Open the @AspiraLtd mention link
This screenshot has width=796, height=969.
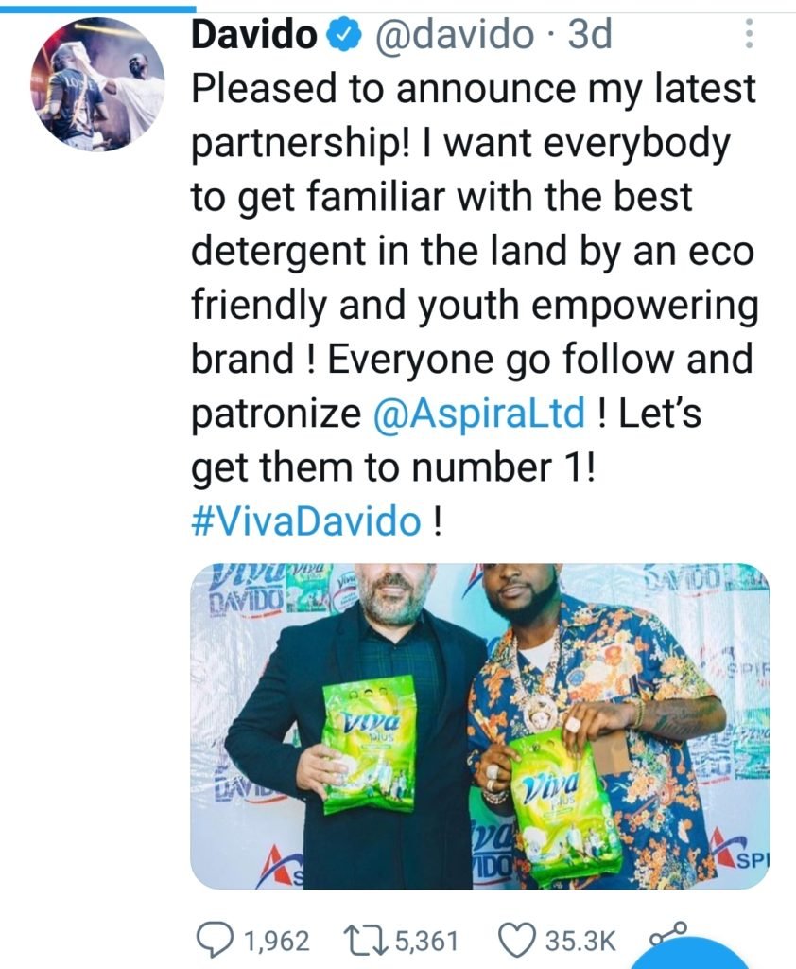click(x=479, y=413)
